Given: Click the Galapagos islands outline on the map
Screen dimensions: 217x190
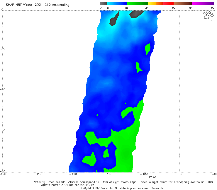Looking at the screenshot, I should [x=208, y=15].
